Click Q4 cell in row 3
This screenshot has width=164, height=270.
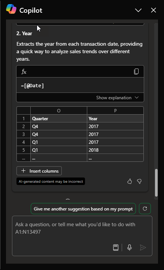59,134
